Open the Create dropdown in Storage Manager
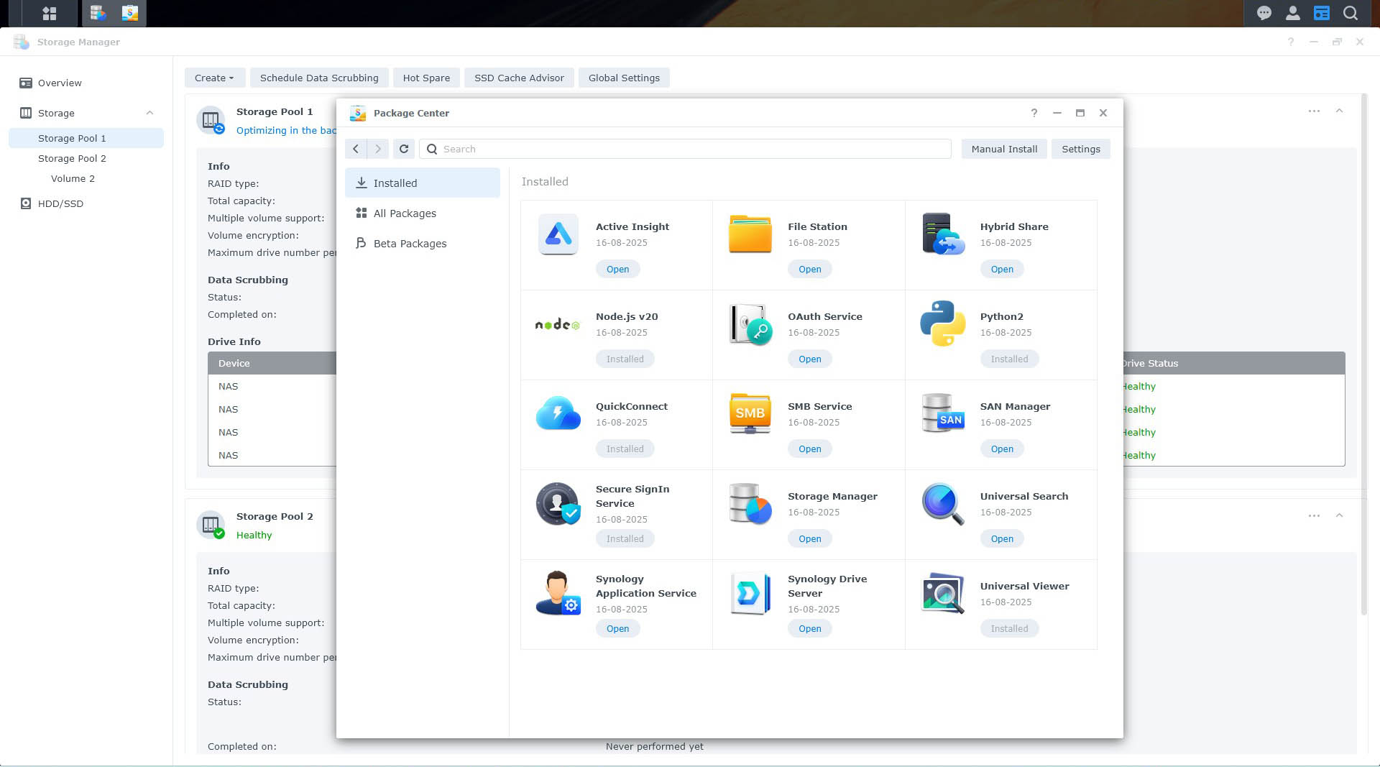The height and width of the screenshot is (767, 1380). click(214, 78)
